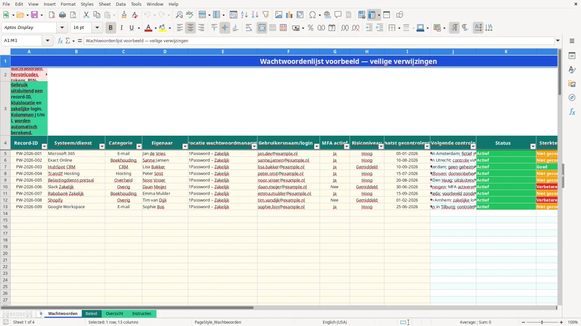Apply red font color

click(149, 28)
